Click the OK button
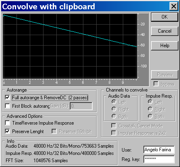The width and height of the screenshot is (180, 167). (x=165, y=17)
